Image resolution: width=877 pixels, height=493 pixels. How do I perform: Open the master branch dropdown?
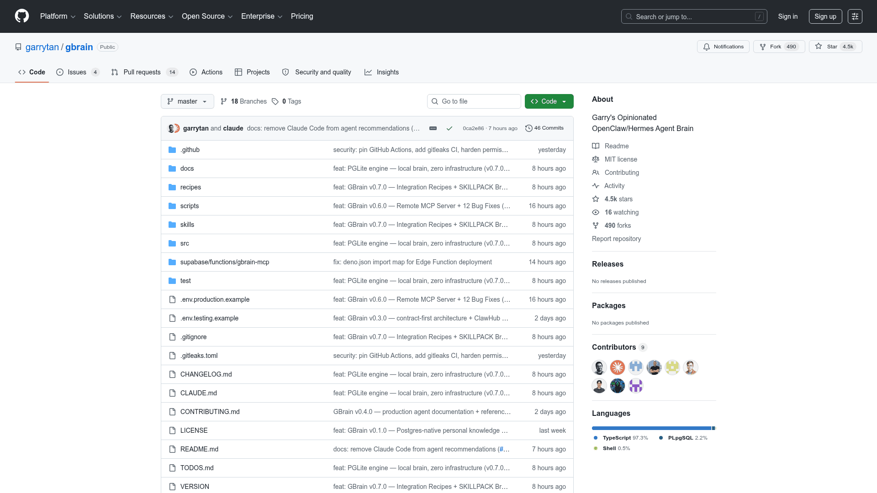click(187, 101)
